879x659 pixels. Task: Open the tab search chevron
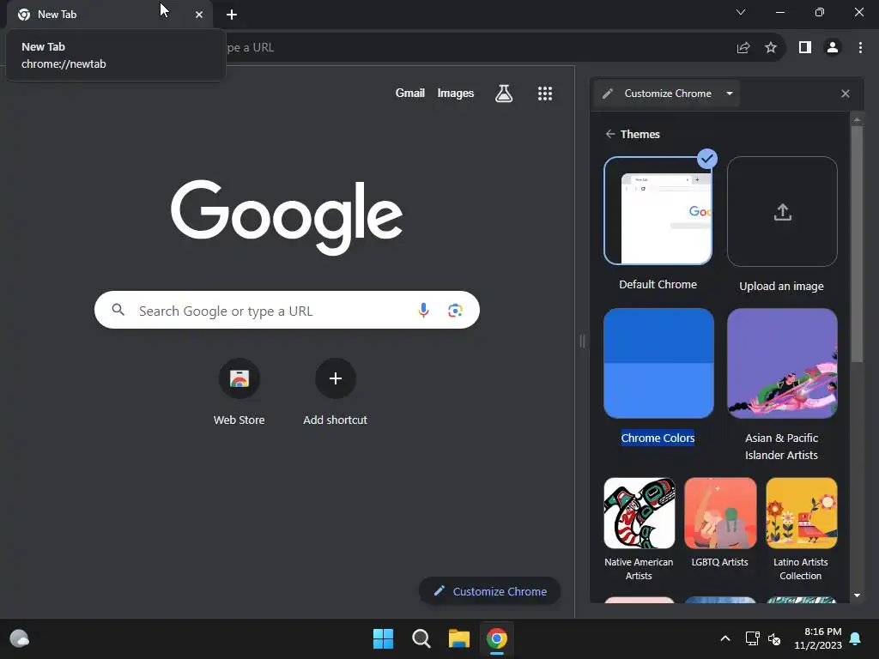pos(741,12)
